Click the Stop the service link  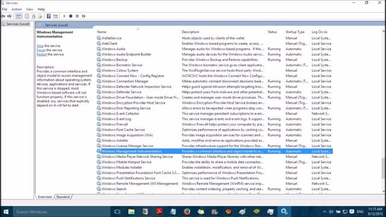pyautogui.click(x=40, y=46)
